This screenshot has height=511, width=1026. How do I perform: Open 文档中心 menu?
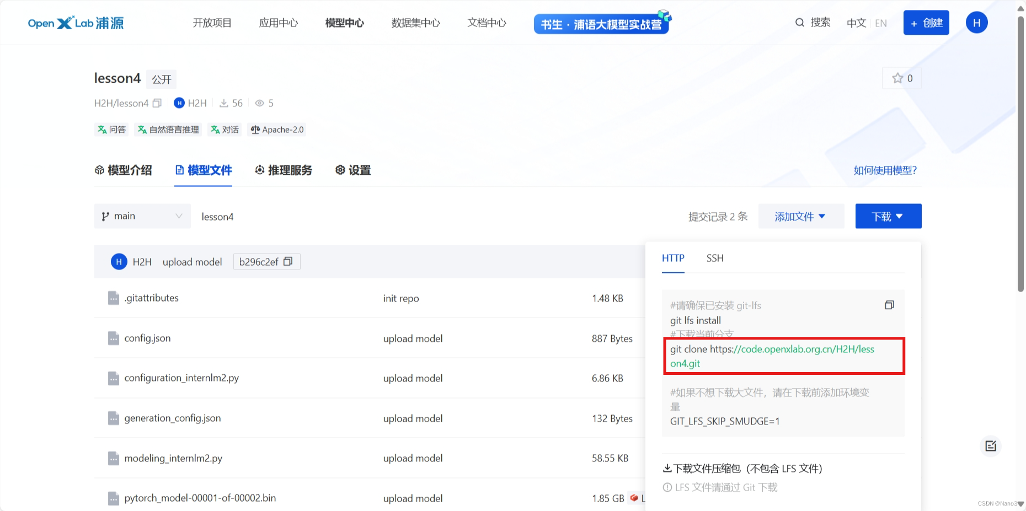pyautogui.click(x=487, y=23)
